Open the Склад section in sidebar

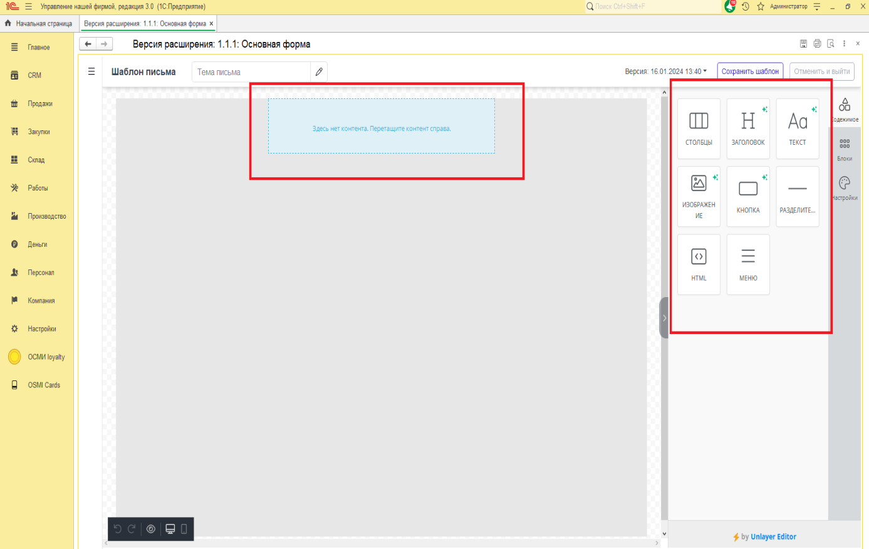[x=37, y=160]
